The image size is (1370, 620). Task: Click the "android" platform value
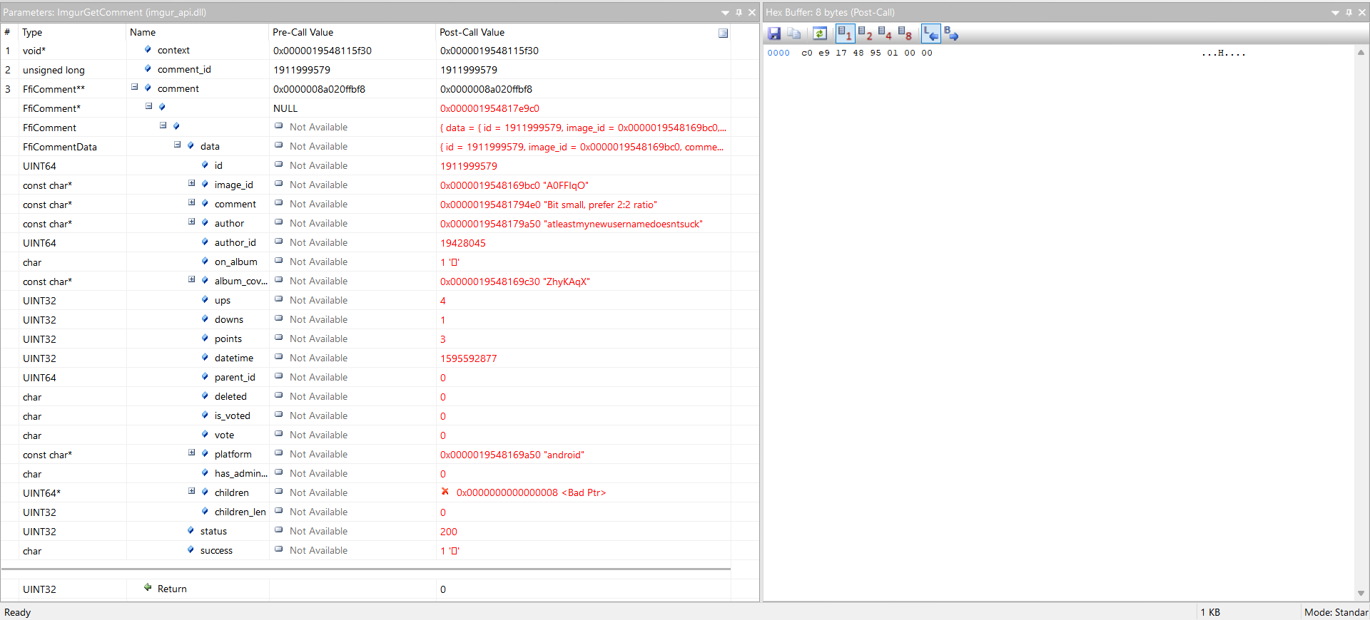tap(564, 455)
